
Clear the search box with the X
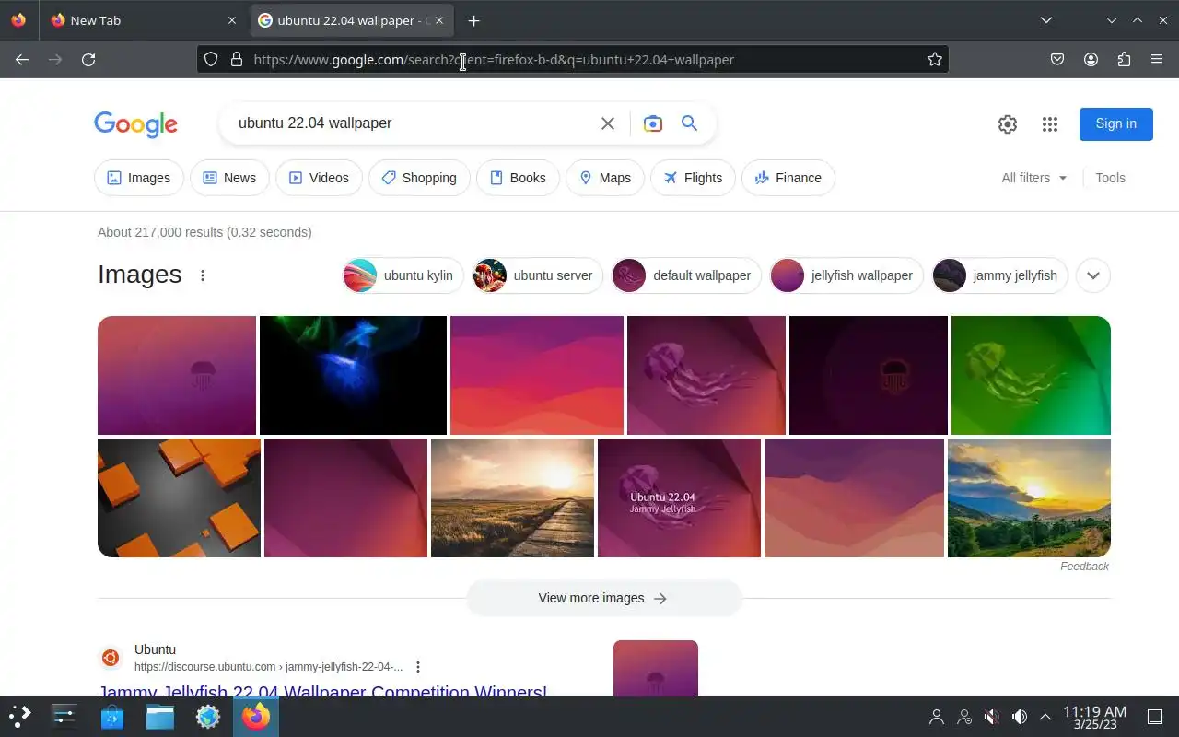(608, 123)
